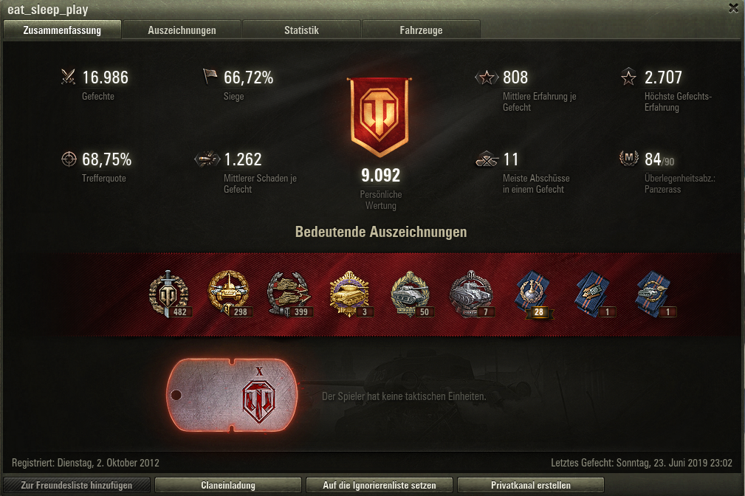The image size is (745, 496).
Task: Click Zur Freundesliste hinzufügen button
Action: pyautogui.click(x=77, y=485)
